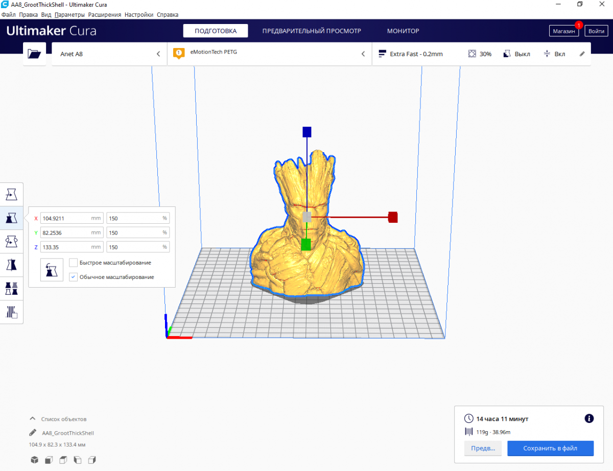This screenshot has width=613, height=471.
Task: Uncheck the Обычное масштабирование checkbox
Action: 74,277
